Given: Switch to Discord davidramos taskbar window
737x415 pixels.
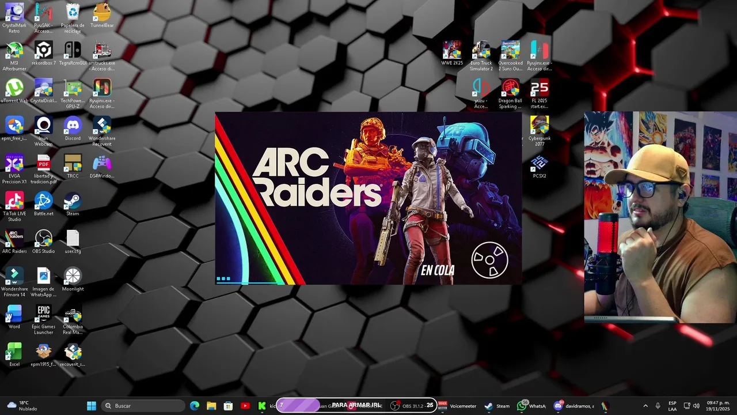Looking at the screenshot, I should (573, 406).
